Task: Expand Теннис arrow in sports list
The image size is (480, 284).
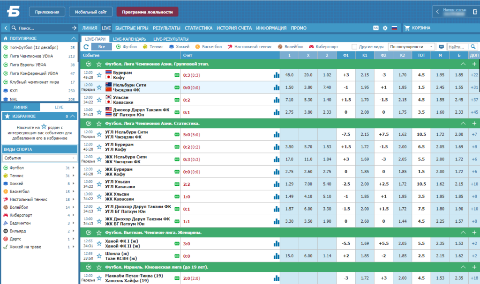Action: 74,176
